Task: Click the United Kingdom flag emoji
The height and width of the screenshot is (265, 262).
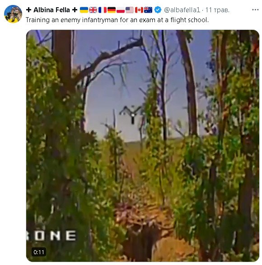Action: pos(93,10)
